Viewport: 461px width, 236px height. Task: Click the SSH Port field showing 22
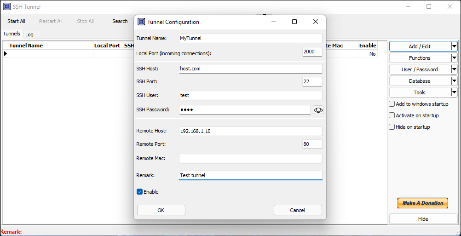click(x=312, y=82)
